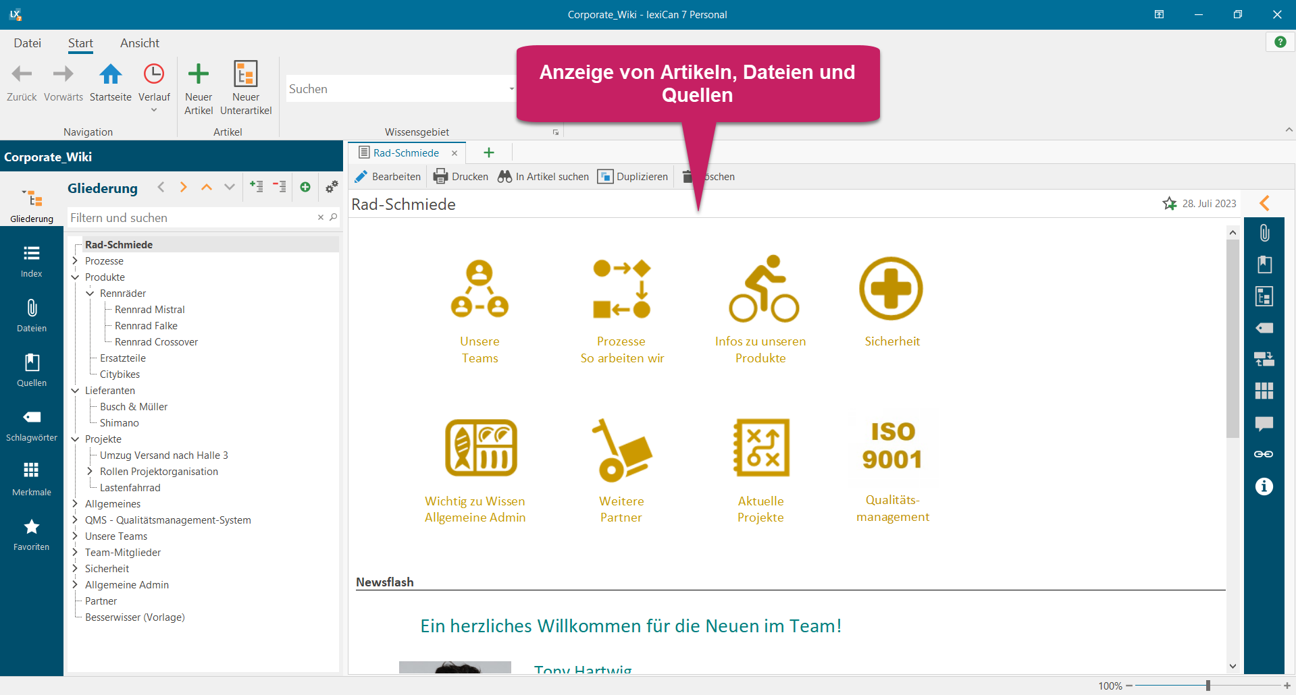The width and height of the screenshot is (1296, 695).
Task: Click the Duplizieren button
Action: click(x=633, y=177)
